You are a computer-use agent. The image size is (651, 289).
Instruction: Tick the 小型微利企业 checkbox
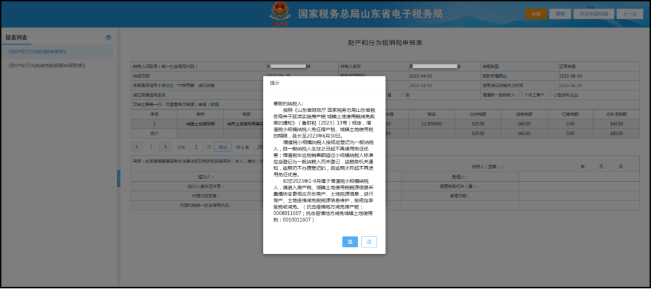coord(550,95)
